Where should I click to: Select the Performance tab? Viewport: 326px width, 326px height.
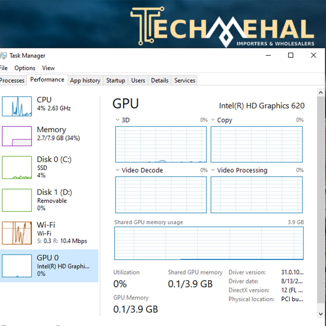(47, 79)
